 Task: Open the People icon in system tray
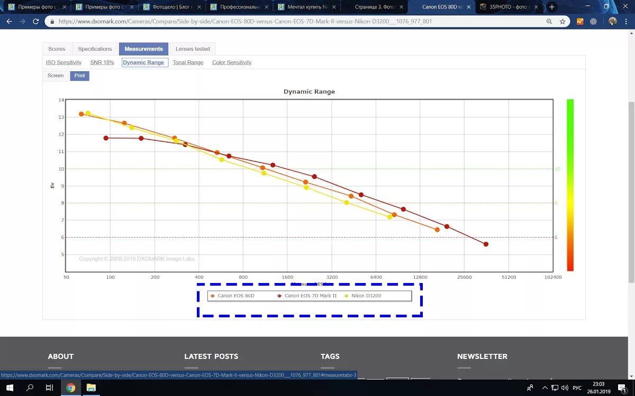(530, 388)
